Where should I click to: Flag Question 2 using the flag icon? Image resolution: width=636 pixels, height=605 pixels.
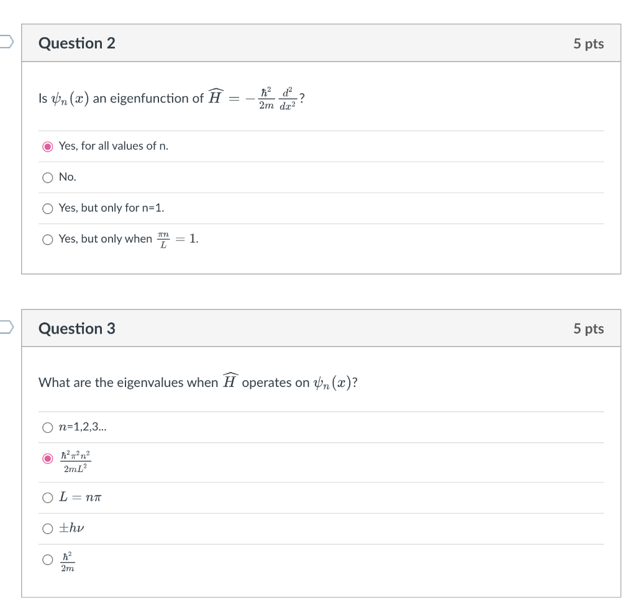5,42
